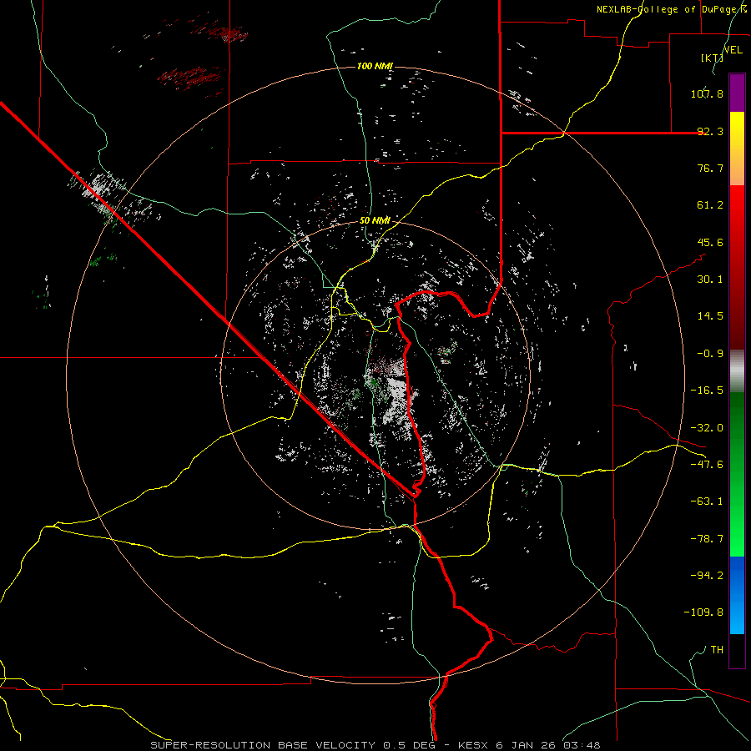The width and height of the screenshot is (751, 751).
Task: Select the 30.1 legend value
Action: click(x=710, y=280)
